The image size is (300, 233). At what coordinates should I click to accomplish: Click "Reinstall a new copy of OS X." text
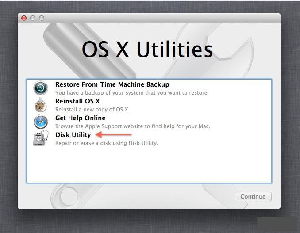click(x=92, y=110)
